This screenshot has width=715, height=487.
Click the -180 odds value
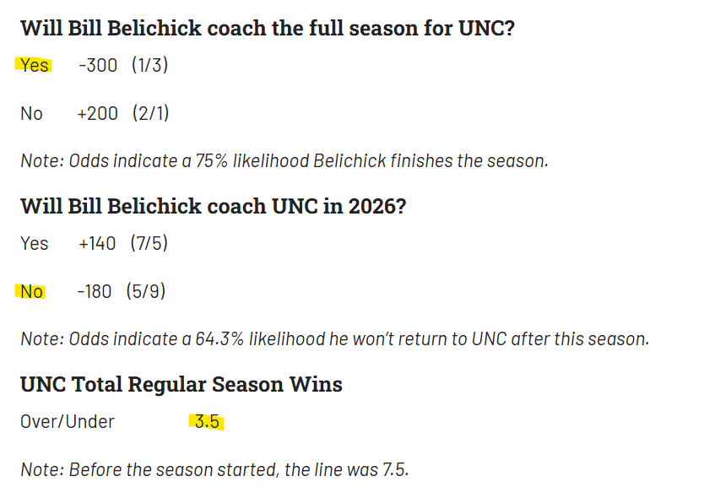[95, 292]
